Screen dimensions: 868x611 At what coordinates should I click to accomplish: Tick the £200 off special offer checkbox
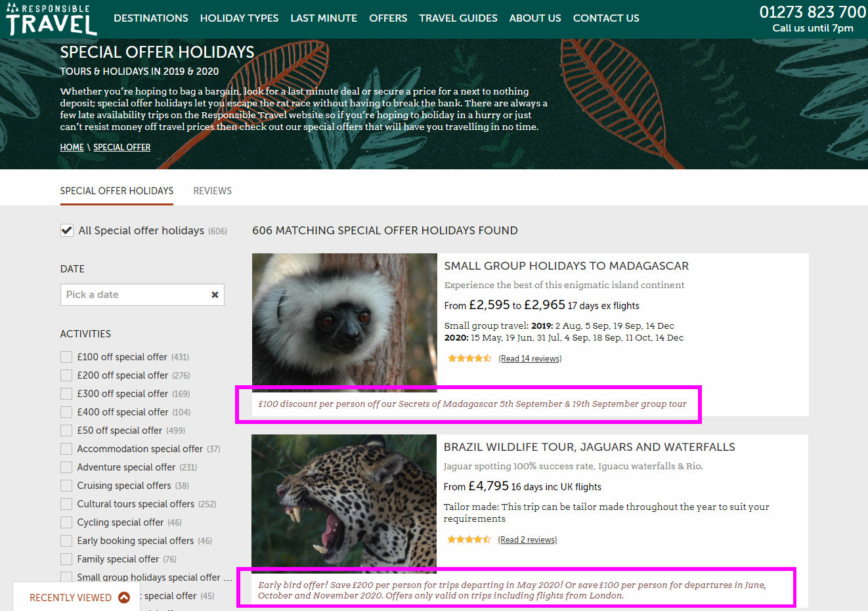(x=66, y=375)
